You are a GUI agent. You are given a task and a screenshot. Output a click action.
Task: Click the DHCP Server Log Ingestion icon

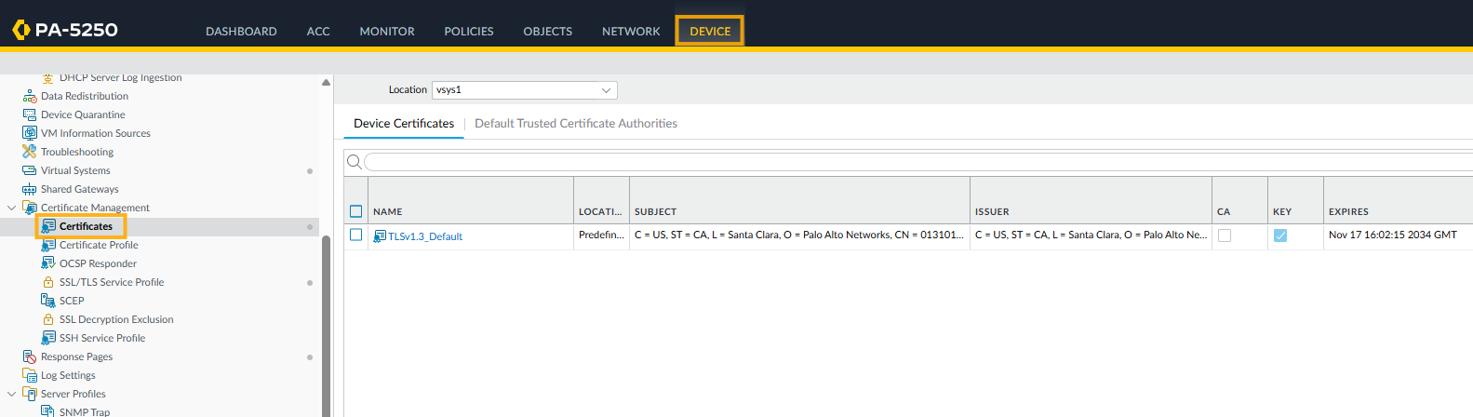coord(48,78)
